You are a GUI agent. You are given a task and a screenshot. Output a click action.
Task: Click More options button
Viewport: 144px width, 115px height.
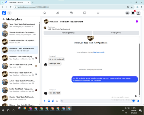(116, 33)
